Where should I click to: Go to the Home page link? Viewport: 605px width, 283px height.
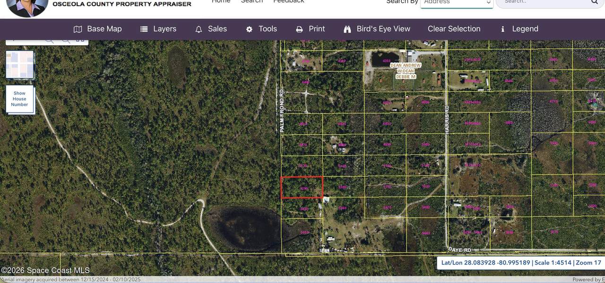(221, 2)
